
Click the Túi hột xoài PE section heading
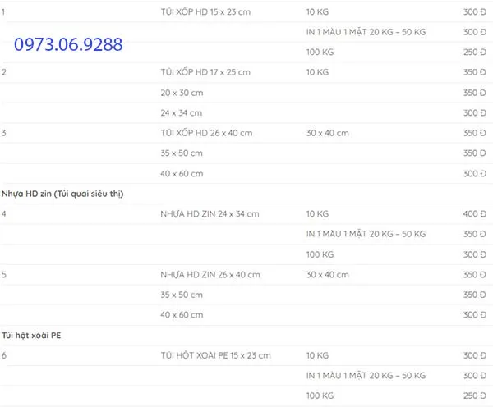pos(31,336)
